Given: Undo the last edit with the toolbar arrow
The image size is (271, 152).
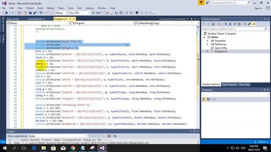Looking at the screenshot, I should (x=41, y=13).
